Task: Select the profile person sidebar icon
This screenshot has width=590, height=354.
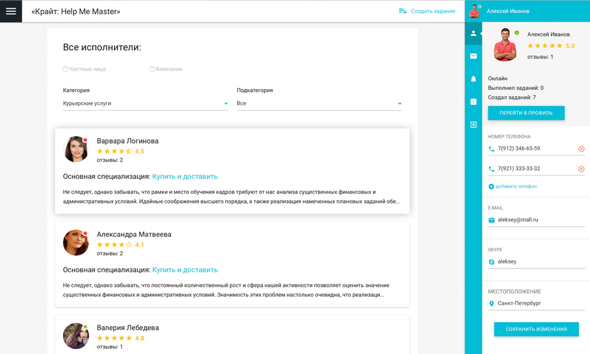Action: pos(473,34)
